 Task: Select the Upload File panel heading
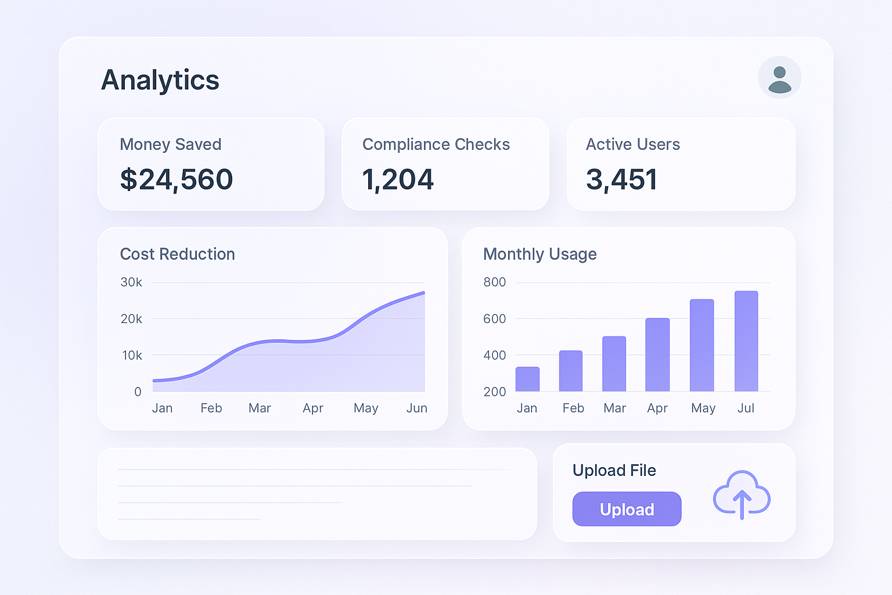point(614,471)
